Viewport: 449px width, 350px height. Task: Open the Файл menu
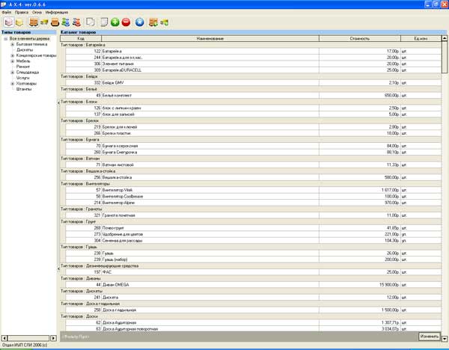7,13
